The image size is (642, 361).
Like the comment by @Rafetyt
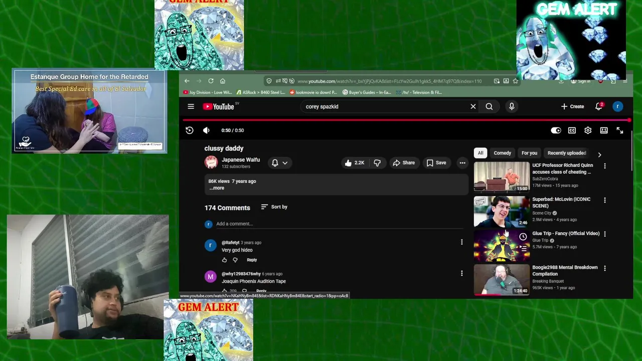point(224,260)
